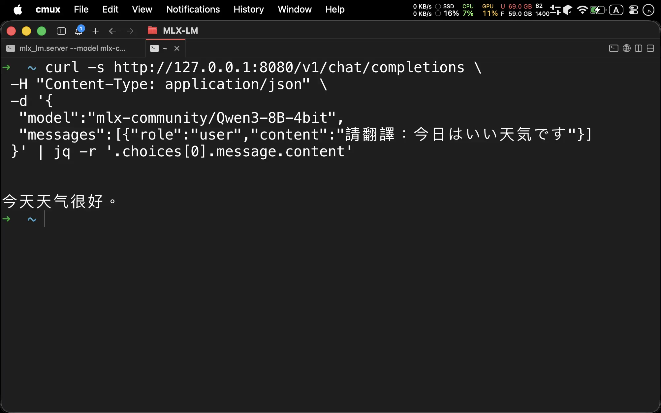Click the red MLX-LM folder icon
The width and height of the screenshot is (661, 413).
tap(152, 31)
